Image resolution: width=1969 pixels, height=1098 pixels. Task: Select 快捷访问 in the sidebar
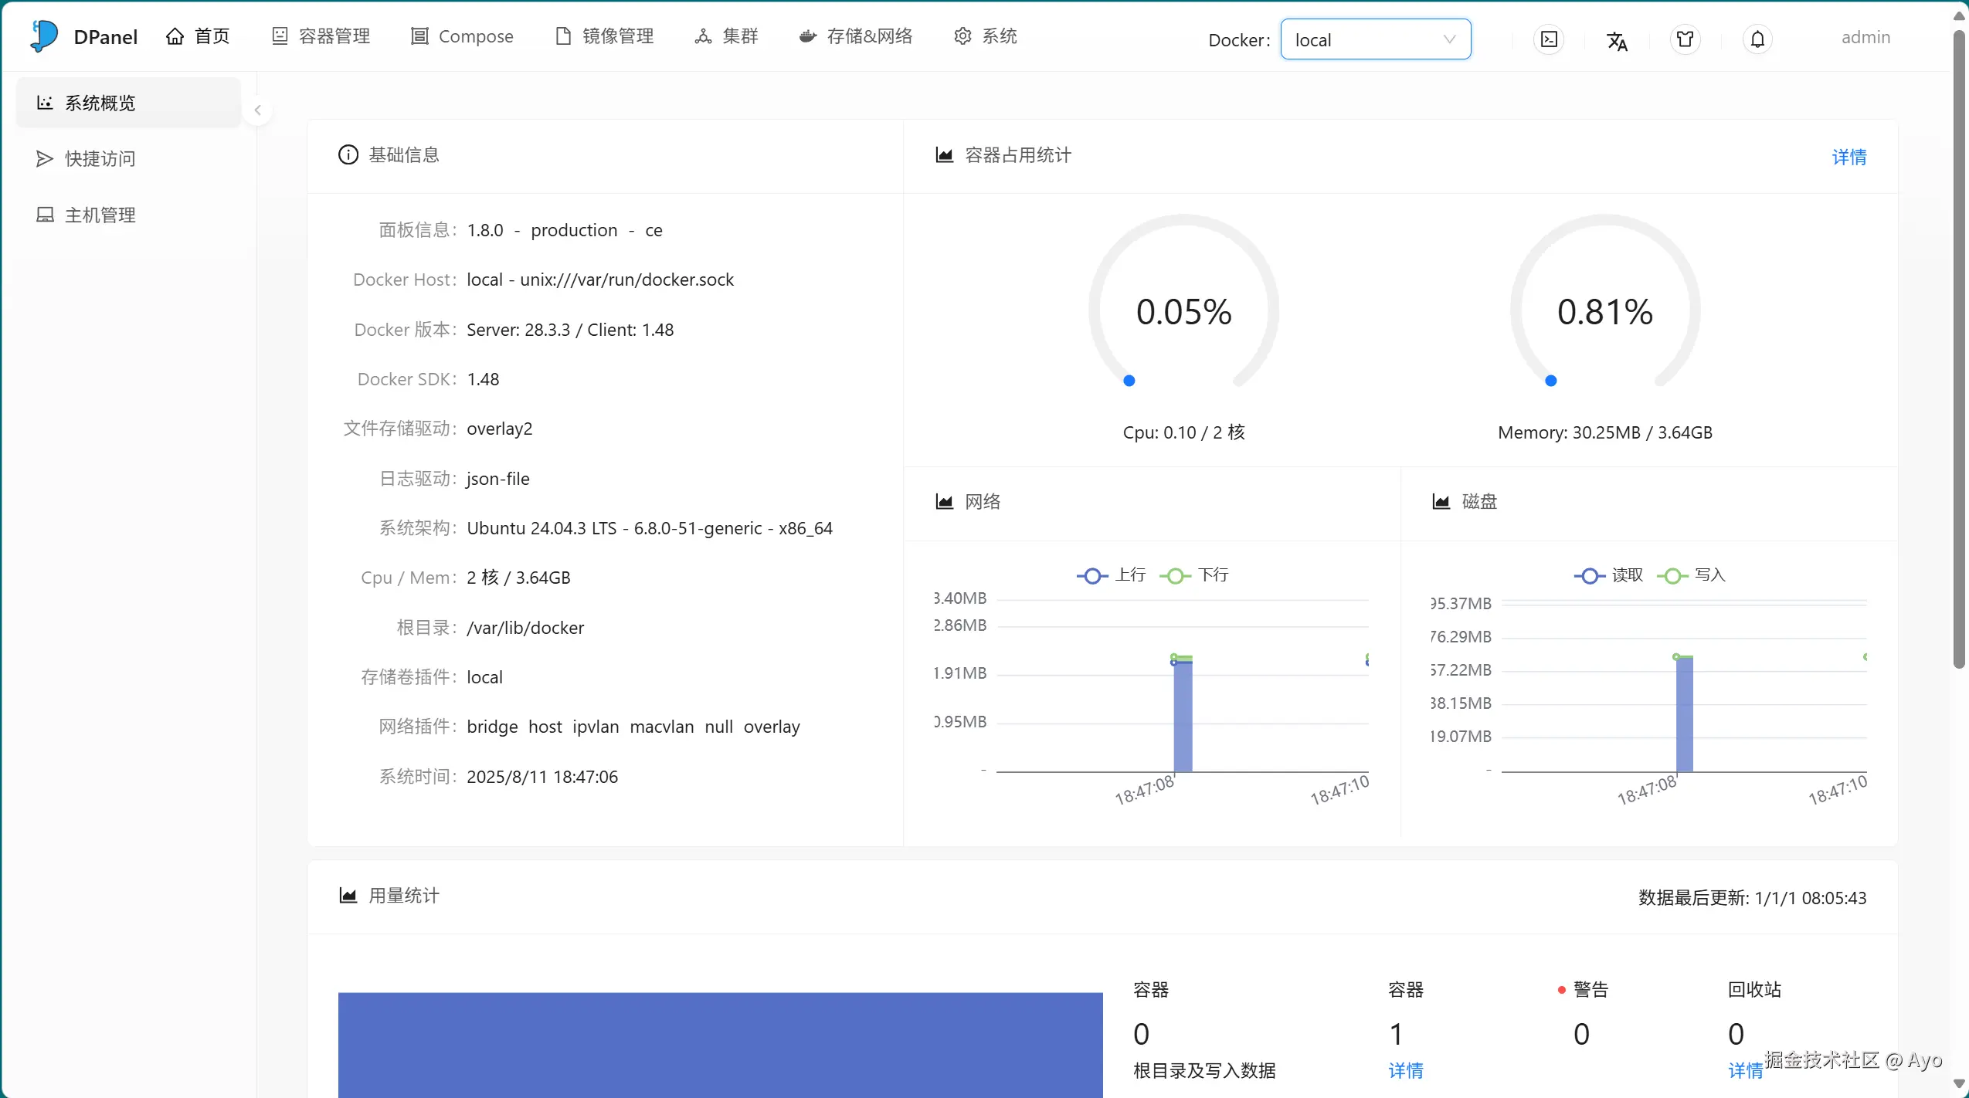coord(100,159)
